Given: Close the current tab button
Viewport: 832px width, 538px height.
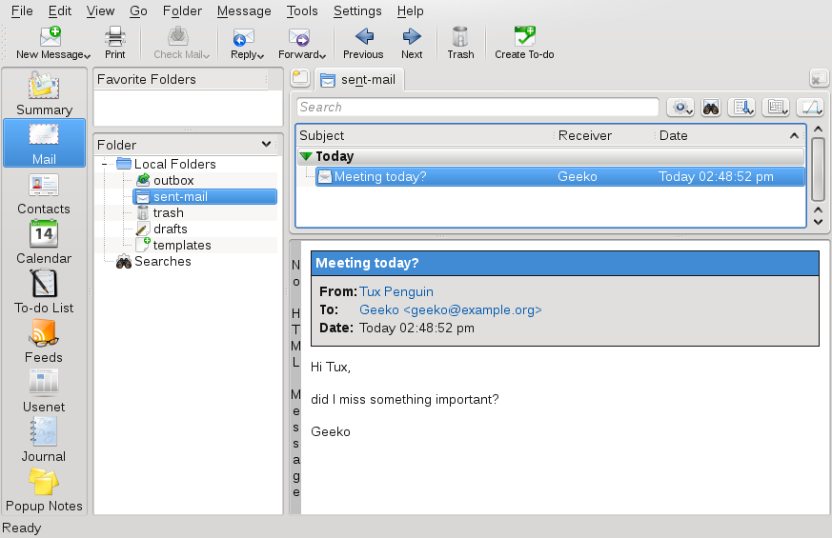Looking at the screenshot, I should pyautogui.click(x=820, y=78).
